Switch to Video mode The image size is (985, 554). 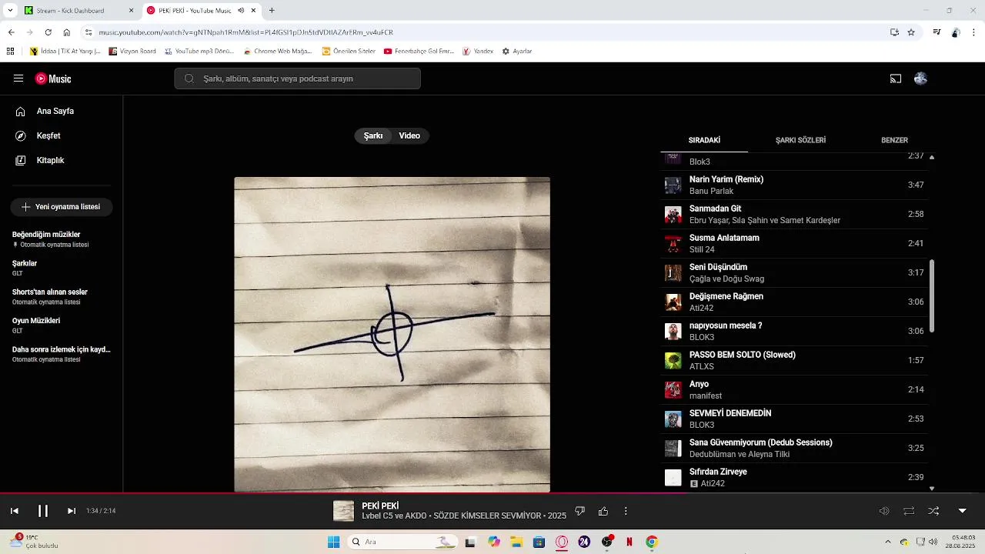[409, 135]
